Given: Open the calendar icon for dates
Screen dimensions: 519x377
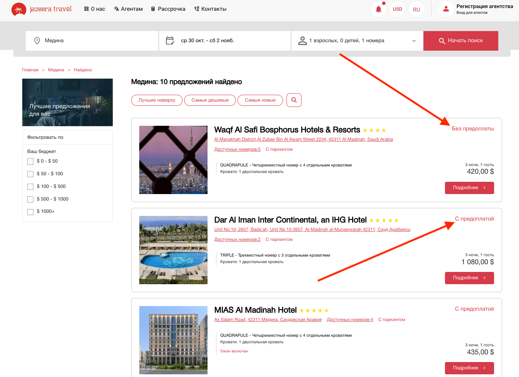Looking at the screenshot, I should point(170,41).
